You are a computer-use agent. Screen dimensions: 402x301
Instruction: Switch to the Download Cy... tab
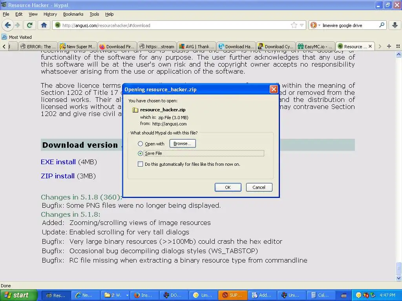(276, 46)
